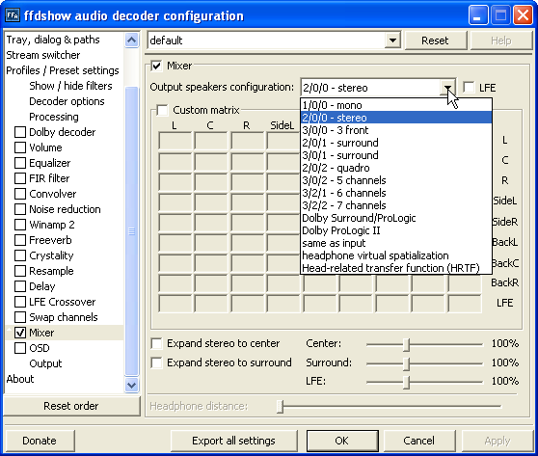Select Dolby ProLogic II option

pyautogui.click(x=396, y=230)
